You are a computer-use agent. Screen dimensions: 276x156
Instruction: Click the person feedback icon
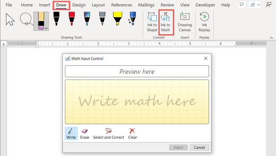tap(268, 5)
